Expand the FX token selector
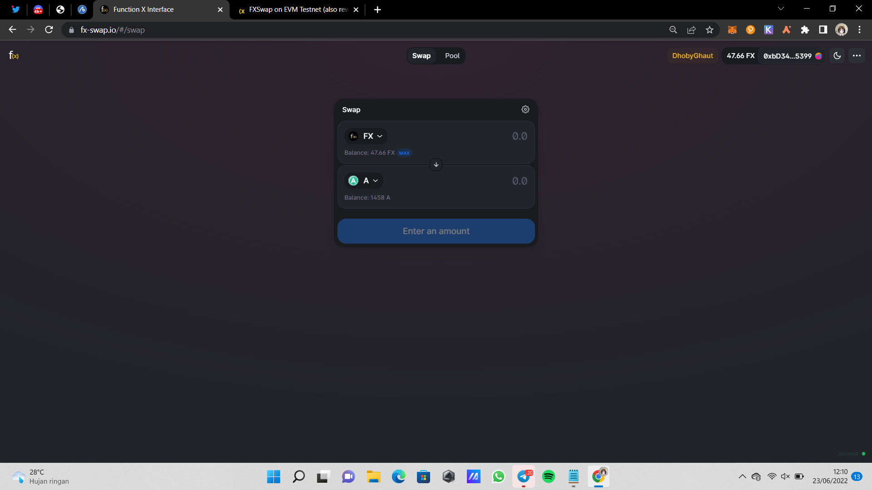Image resolution: width=872 pixels, height=490 pixels. (366, 136)
